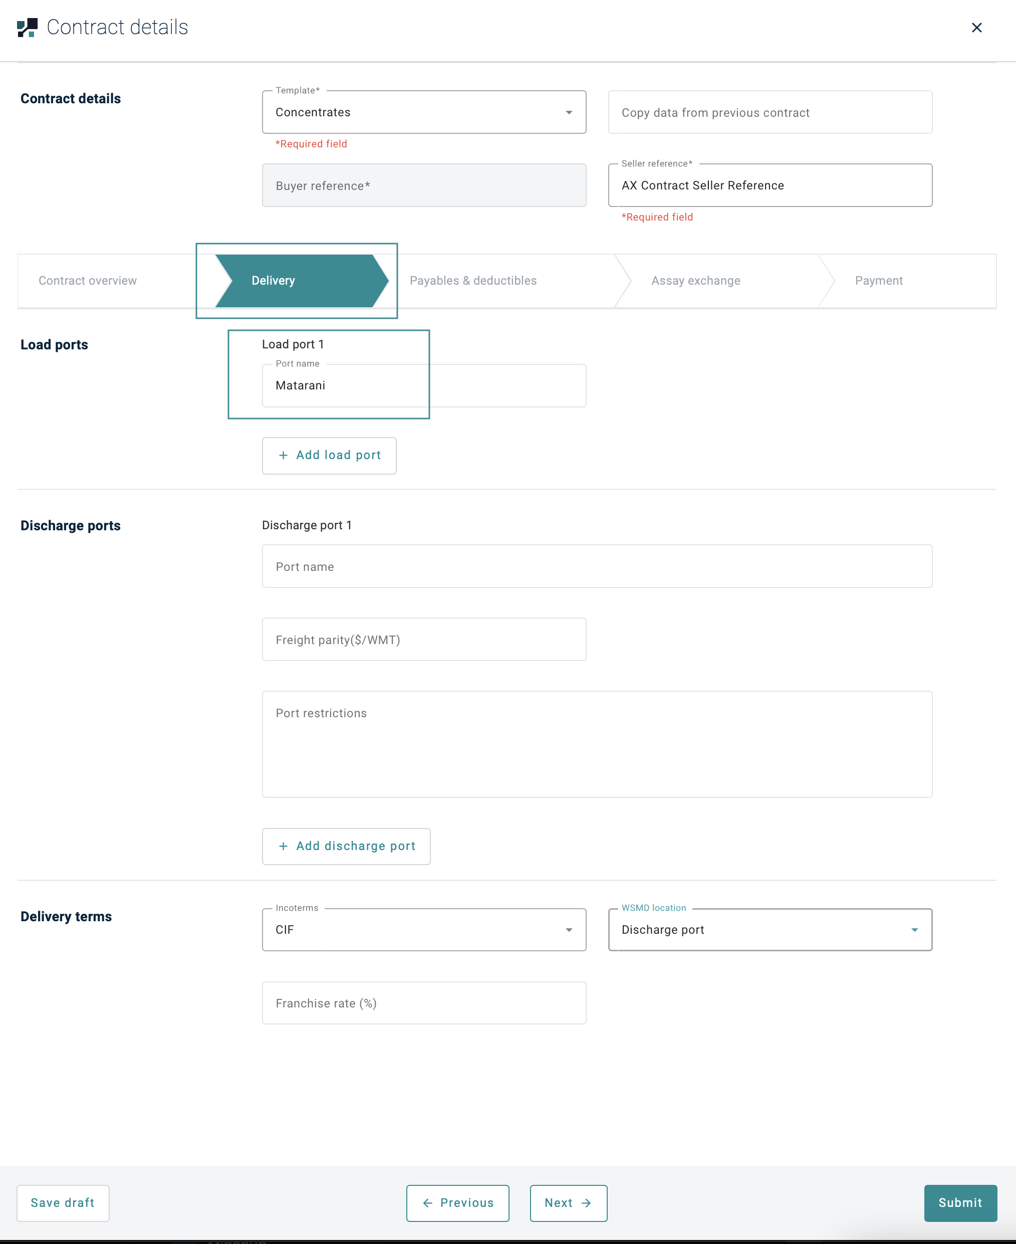The height and width of the screenshot is (1244, 1016).
Task: Save the contract as a draft
Action: pyautogui.click(x=63, y=1203)
